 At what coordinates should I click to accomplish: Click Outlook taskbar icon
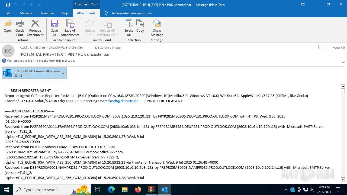(164, 190)
